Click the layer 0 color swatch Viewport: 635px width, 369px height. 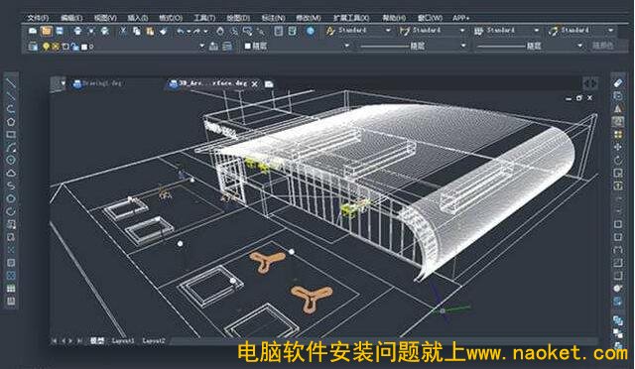tap(84, 47)
